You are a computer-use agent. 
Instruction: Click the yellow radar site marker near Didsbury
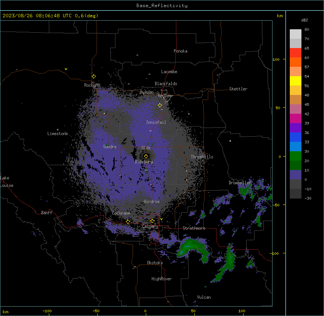[146, 156]
